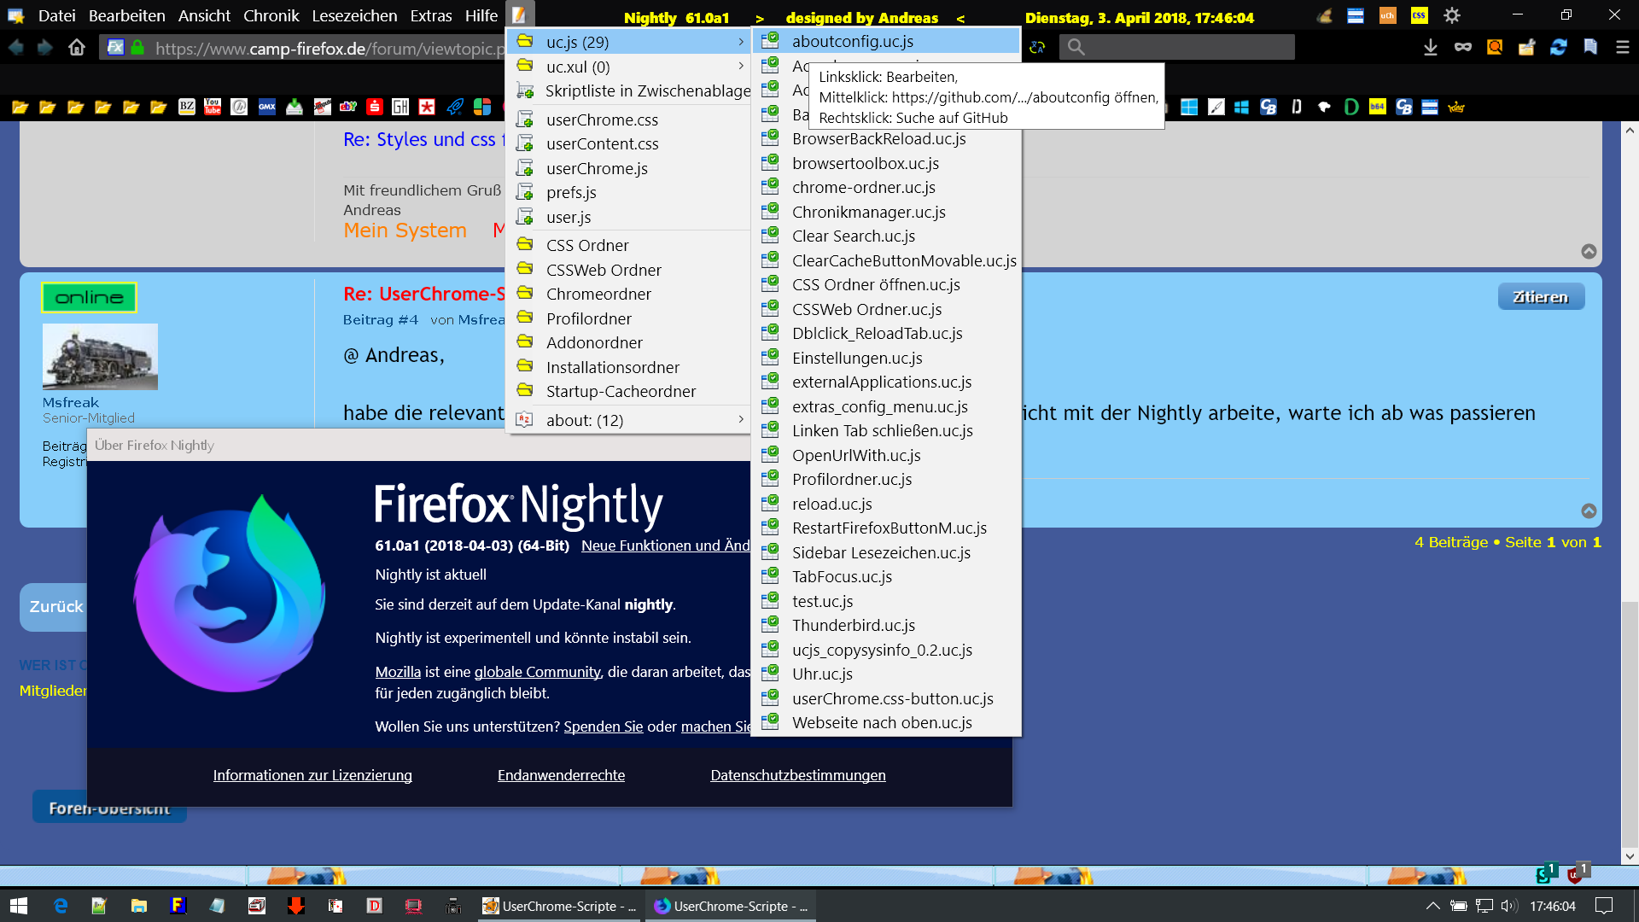
Task: Select userChrome.css menu entry
Action: click(x=602, y=120)
